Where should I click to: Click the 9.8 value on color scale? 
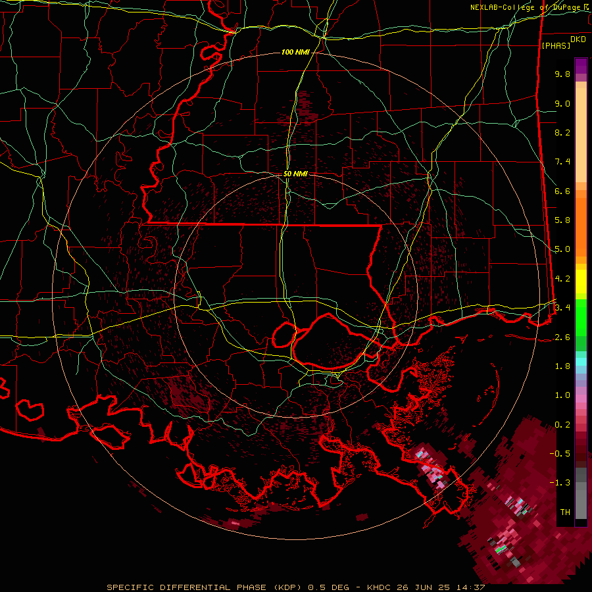pyautogui.click(x=562, y=74)
